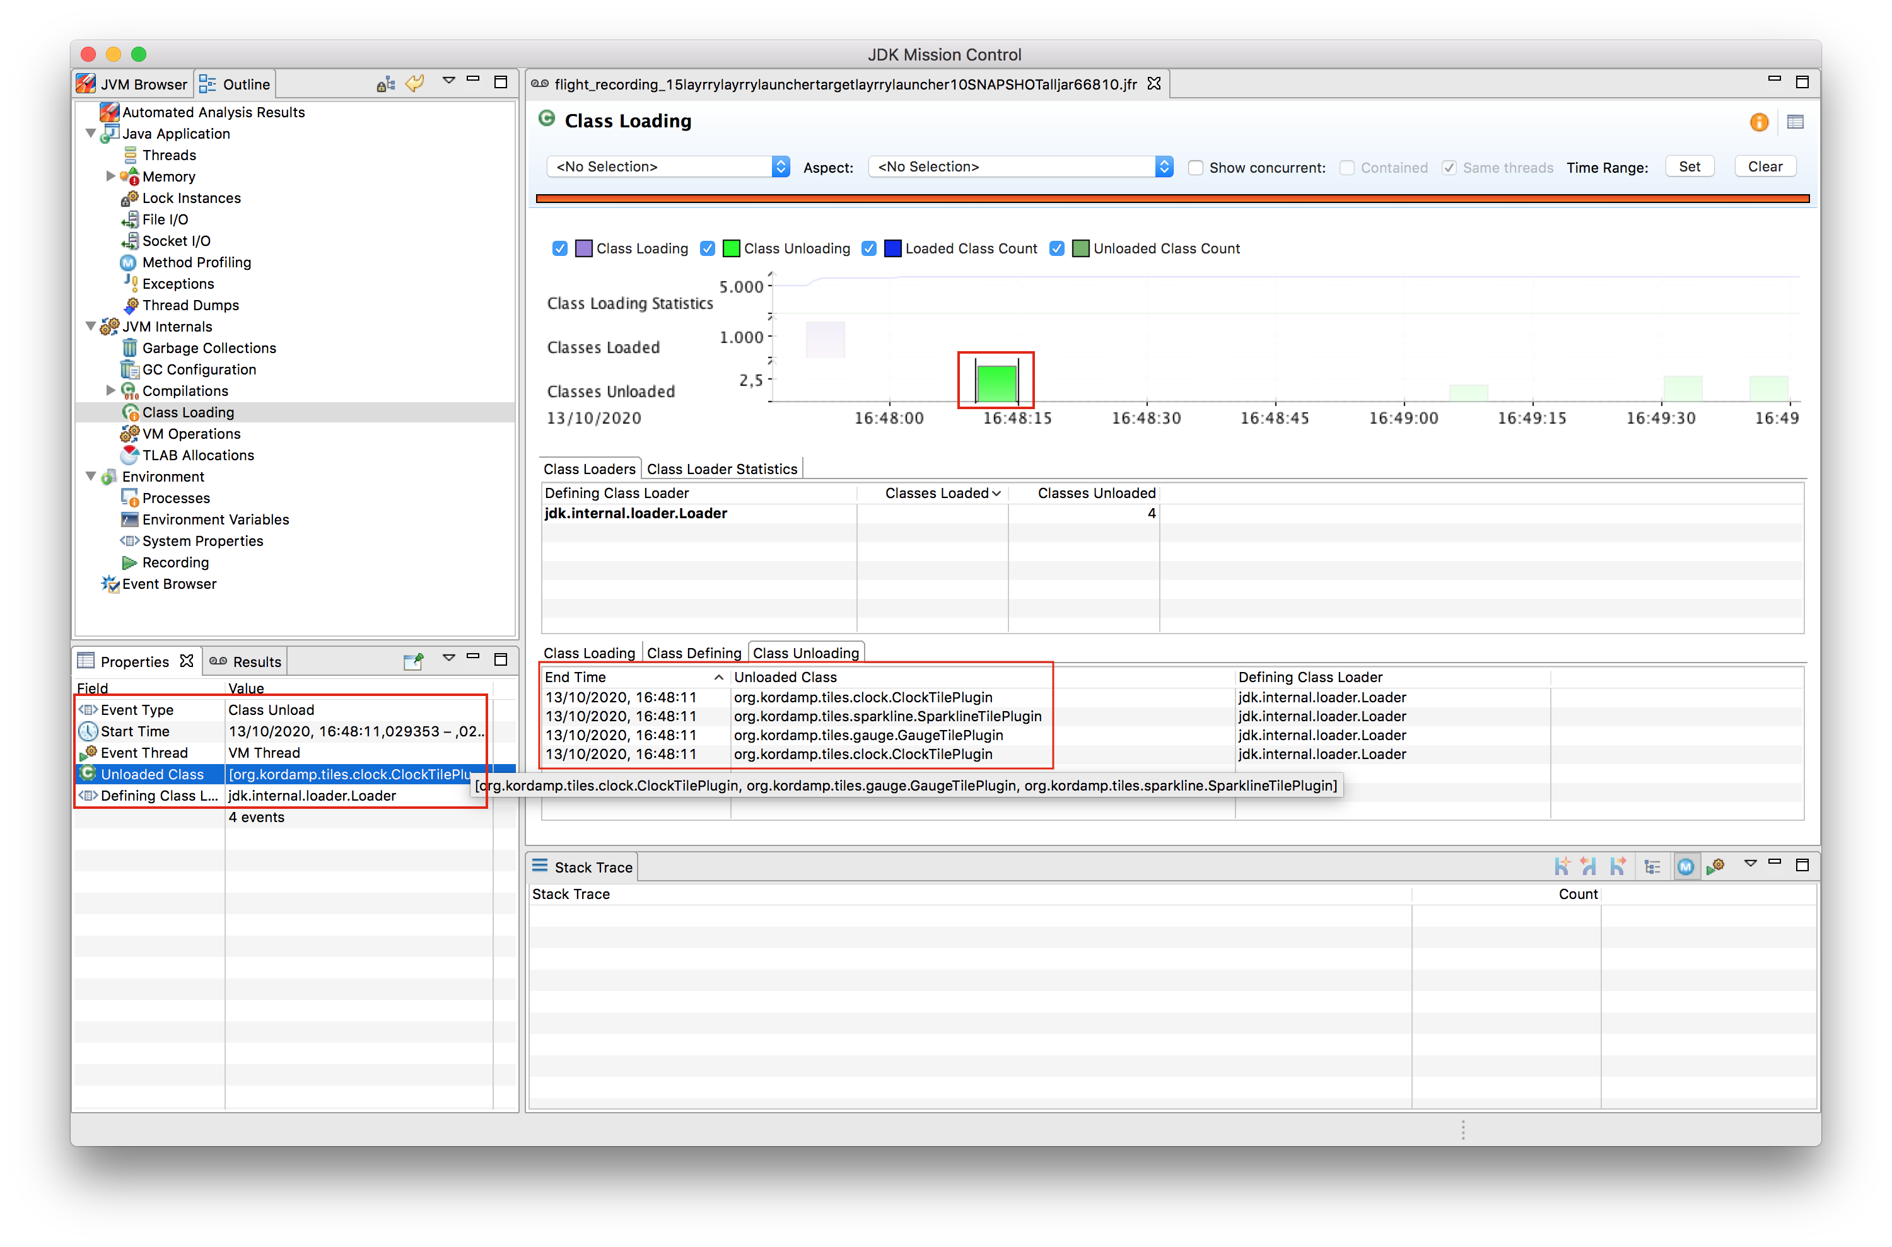Click the Garbage Collections icon
Viewport: 1892px width, 1247px height.
coord(127,347)
